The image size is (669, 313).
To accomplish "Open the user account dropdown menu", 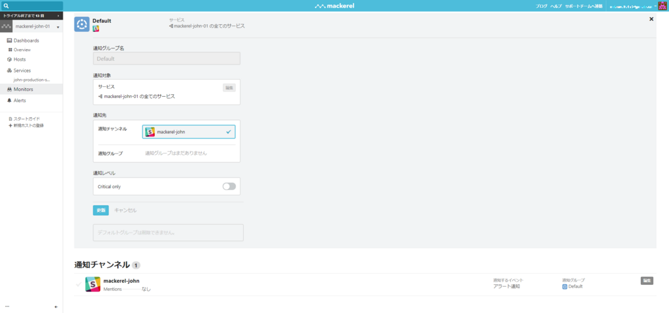I will (632, 6).
